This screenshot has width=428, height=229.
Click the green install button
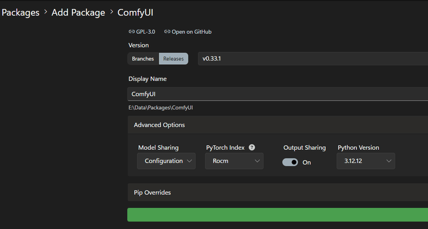278,215
